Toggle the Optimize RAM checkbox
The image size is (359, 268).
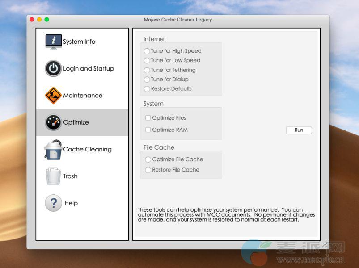(x=148, y=130)
